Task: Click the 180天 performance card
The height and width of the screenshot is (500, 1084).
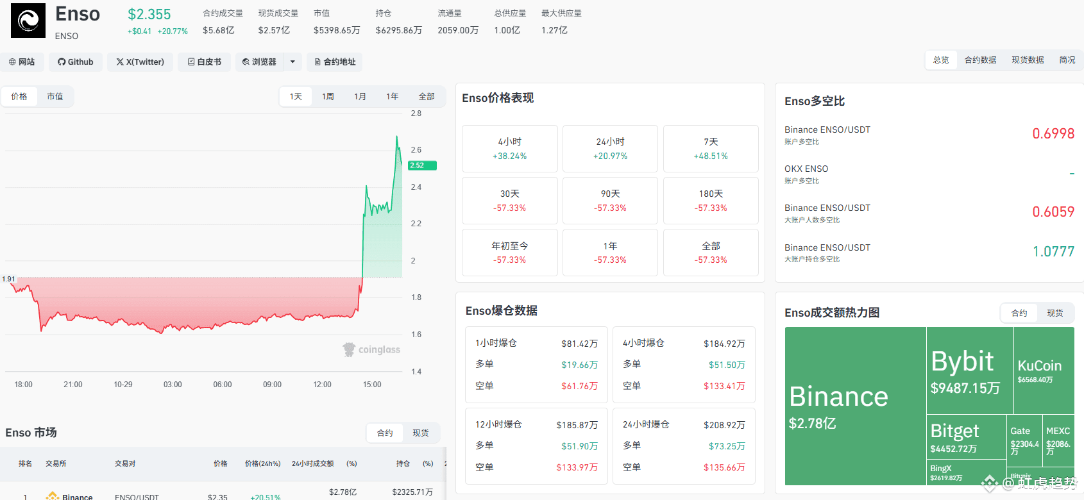Action: pos(711,201)
